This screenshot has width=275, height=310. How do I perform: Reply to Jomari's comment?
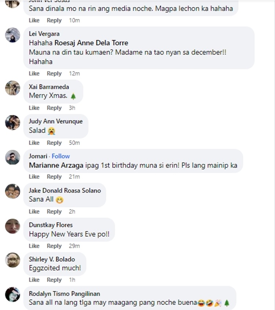coord(54,177)
